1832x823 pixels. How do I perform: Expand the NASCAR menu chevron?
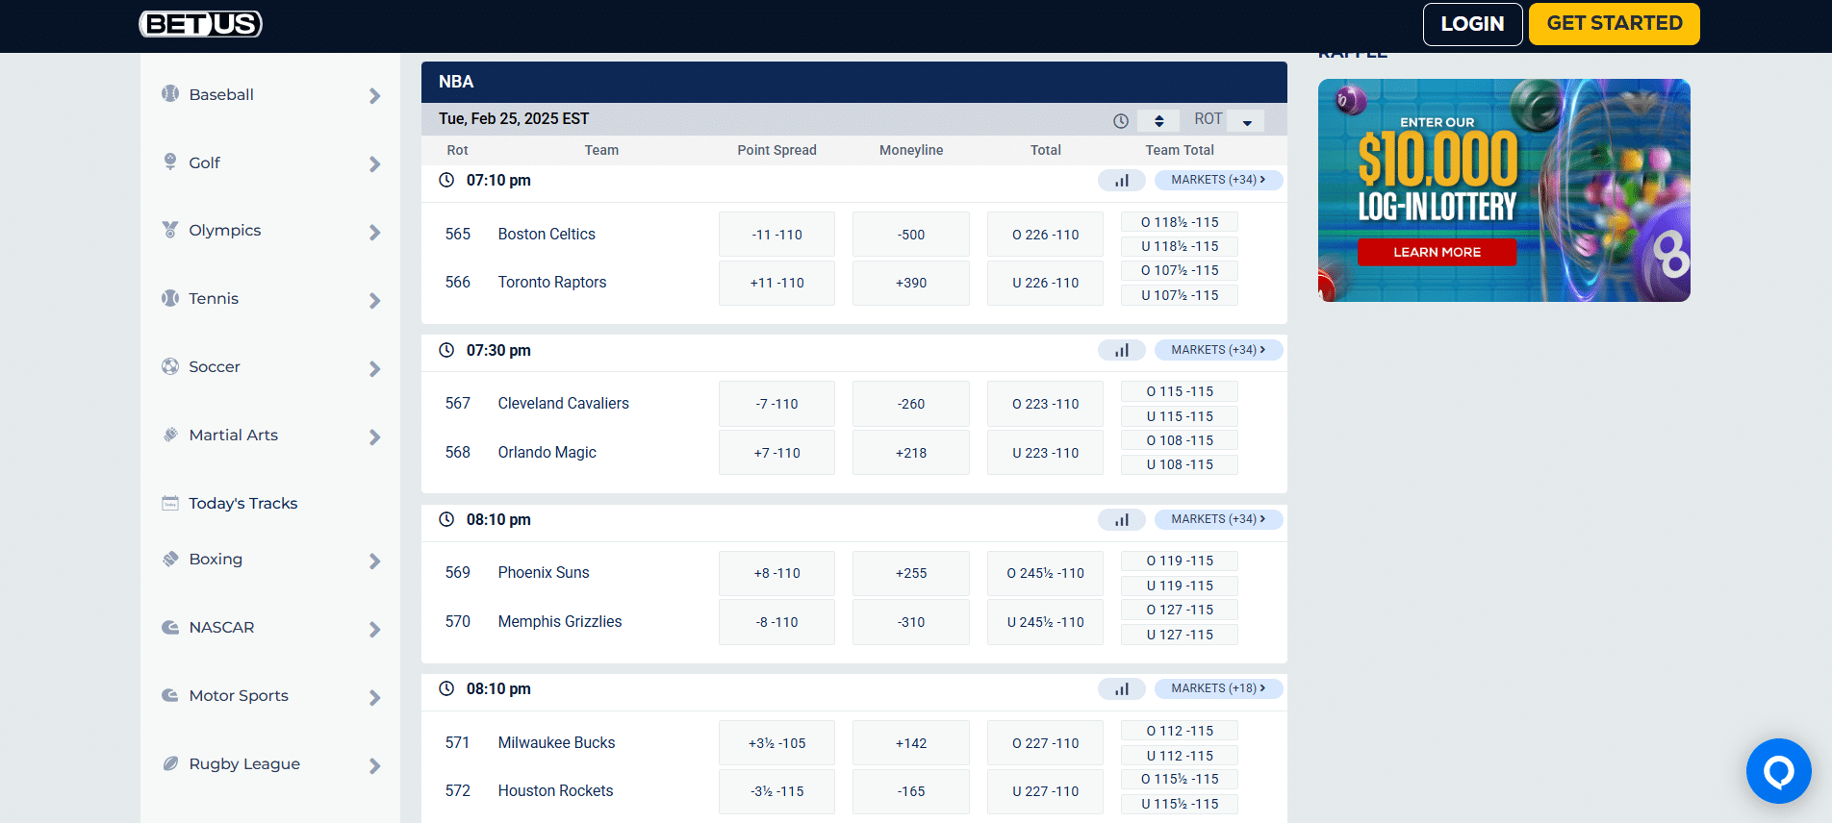point(374,629)
